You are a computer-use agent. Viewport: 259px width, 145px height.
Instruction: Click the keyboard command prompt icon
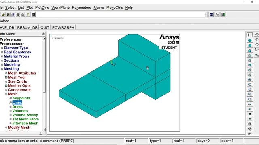coord(34,14)
